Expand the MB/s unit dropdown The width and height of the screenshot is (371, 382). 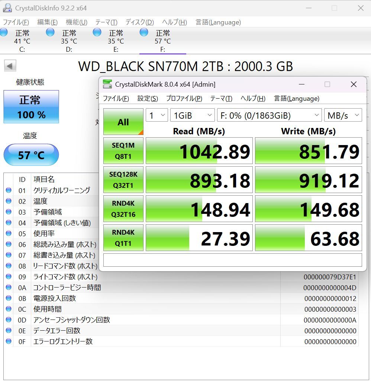tap(343, 115)
